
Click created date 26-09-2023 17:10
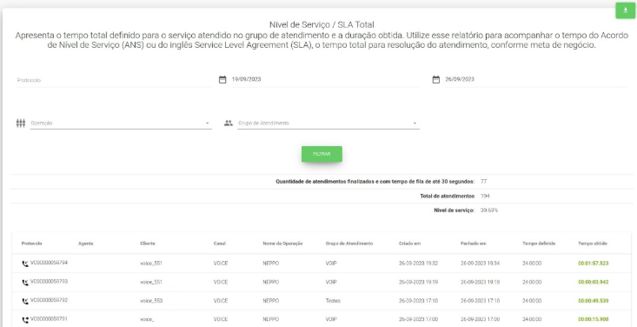click(418, 302)
